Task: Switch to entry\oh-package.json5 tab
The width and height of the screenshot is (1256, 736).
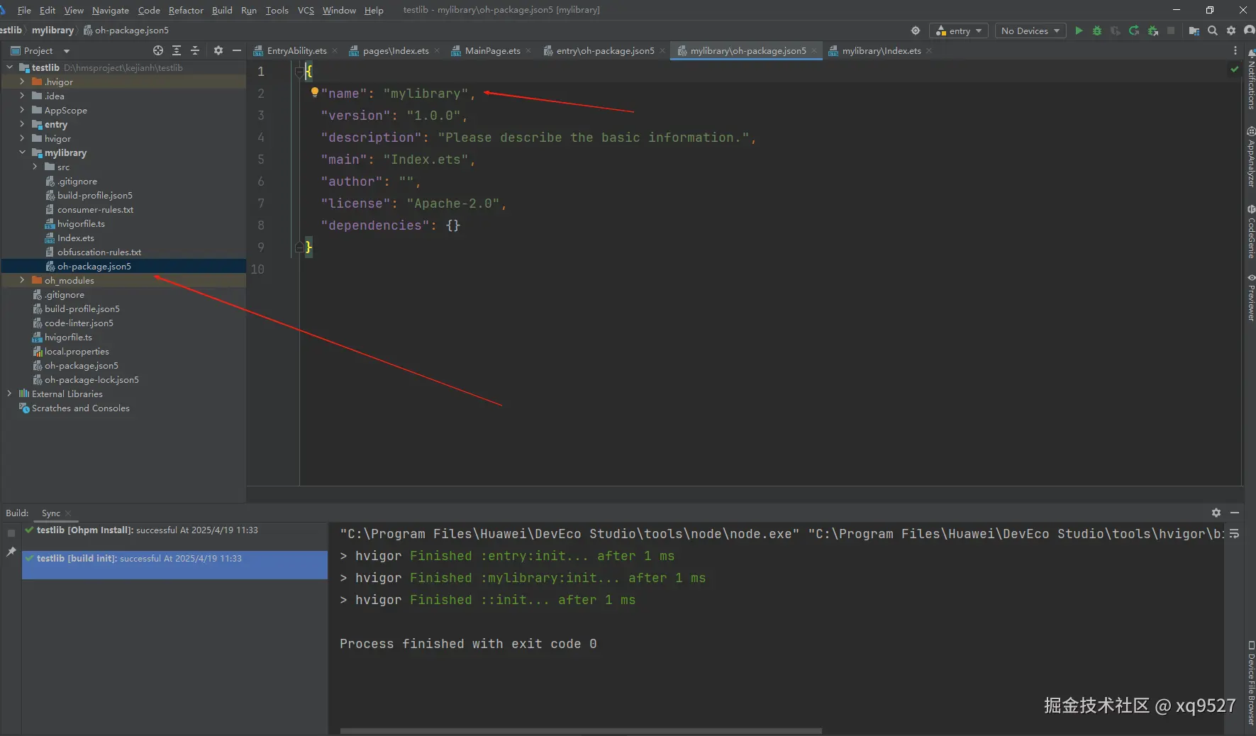Action: [x=605, y=50]
